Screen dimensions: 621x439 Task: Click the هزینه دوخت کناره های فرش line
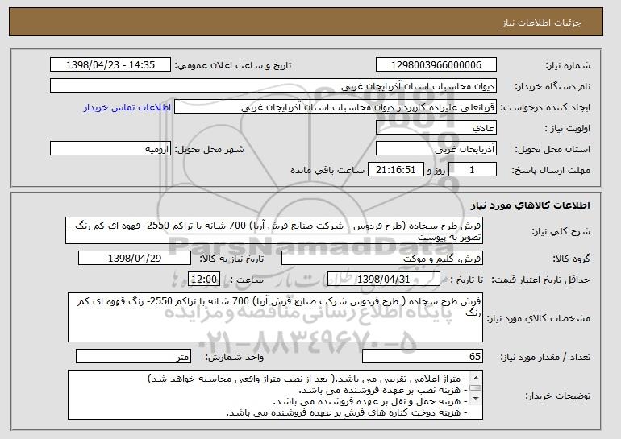347,413
